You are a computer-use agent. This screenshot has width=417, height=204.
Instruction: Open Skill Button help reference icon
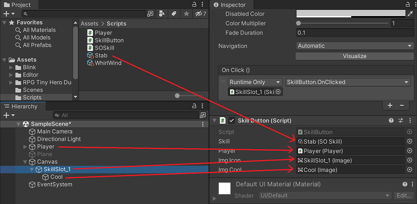[x=391, y=120]
